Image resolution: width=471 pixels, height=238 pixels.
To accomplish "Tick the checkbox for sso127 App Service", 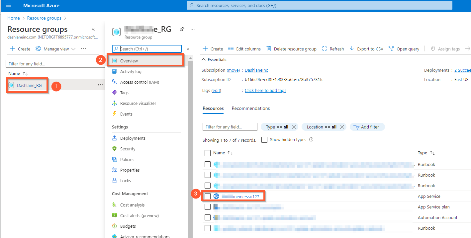I will 208,196.
